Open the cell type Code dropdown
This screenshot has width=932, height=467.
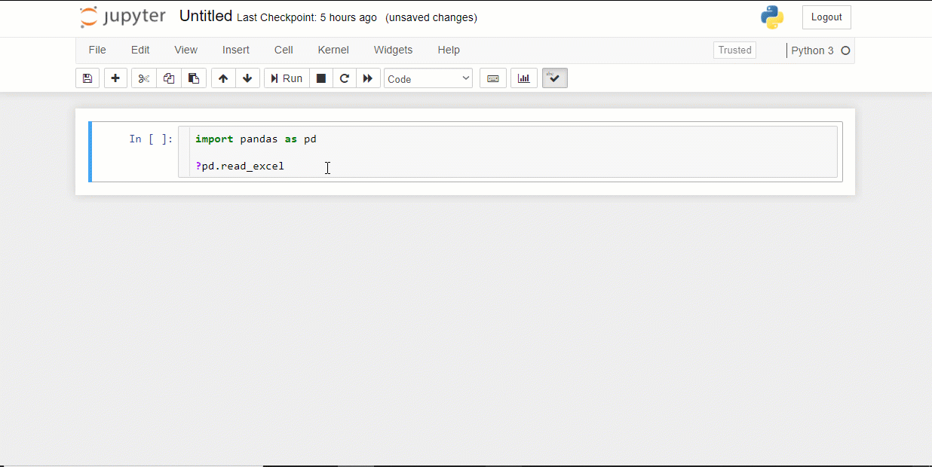(x=428, y=78)
